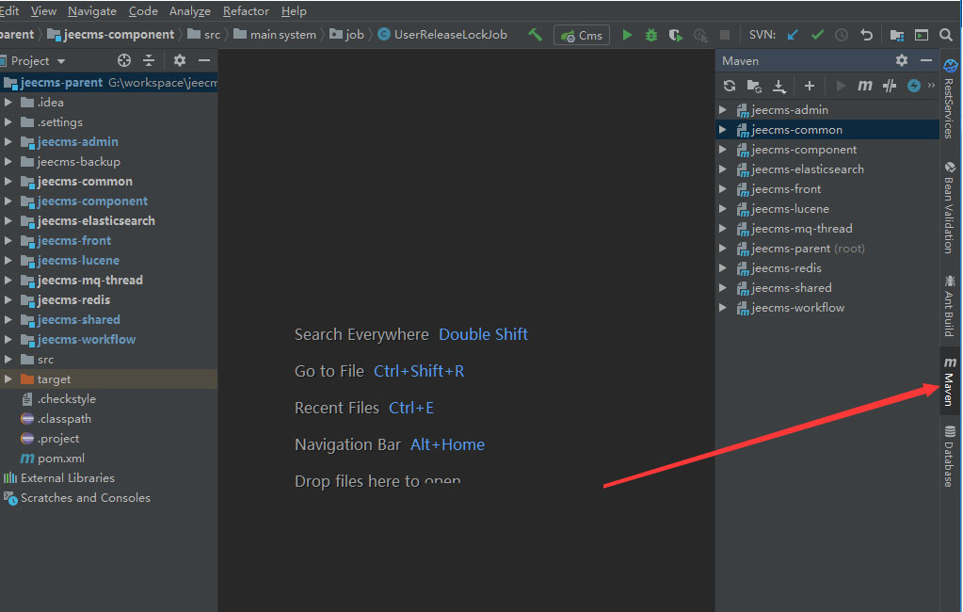Click SVN Commit checkmark icon
Screen dimensions: 963x612
(x=817, y=35)
